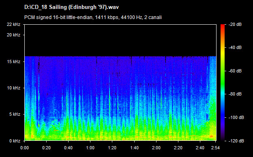253x157 pixels.
Task: Click the '0:00' time axis label
Action: tap(24, 148)
